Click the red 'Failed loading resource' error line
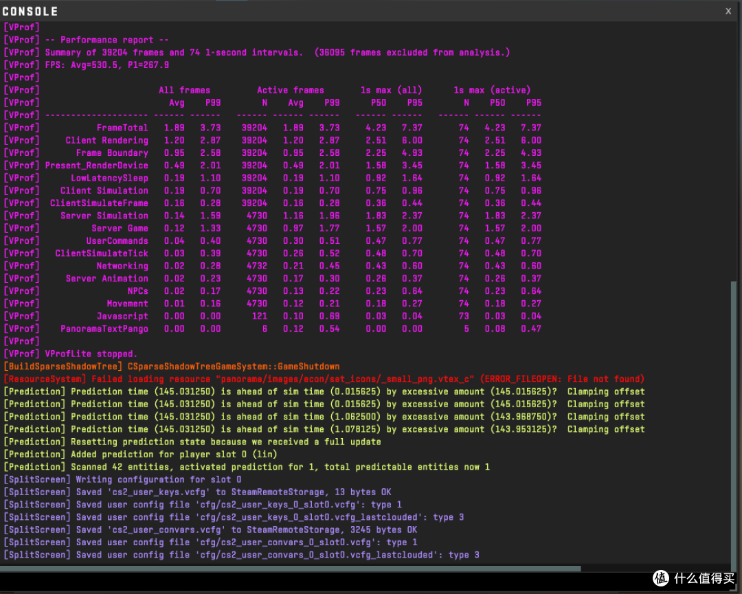The width and height of the screenshot is (742, 594). point(324,379)
